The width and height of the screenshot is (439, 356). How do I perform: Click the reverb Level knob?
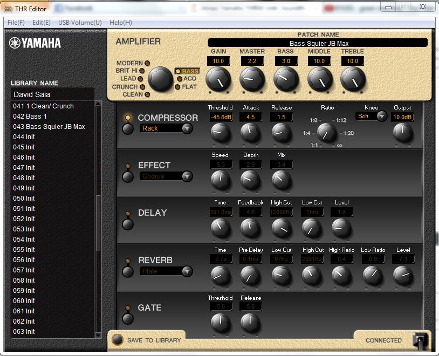click(402, 275)
